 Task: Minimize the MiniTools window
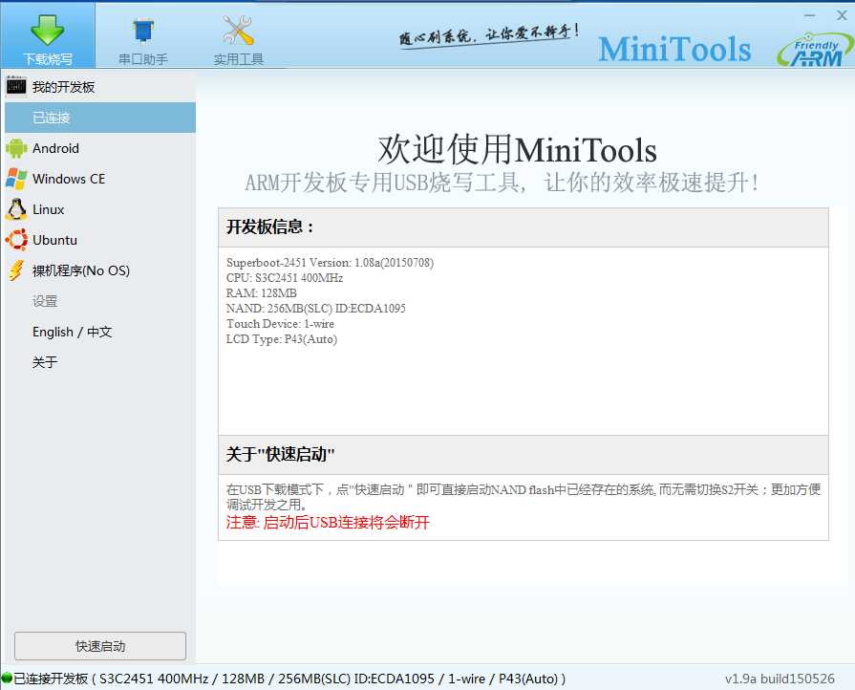(810, 16)
